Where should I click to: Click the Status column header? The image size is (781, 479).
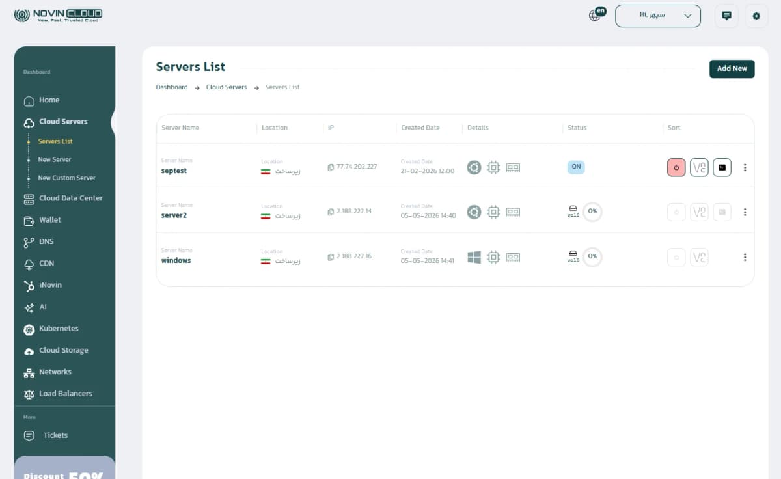[577, 128]
